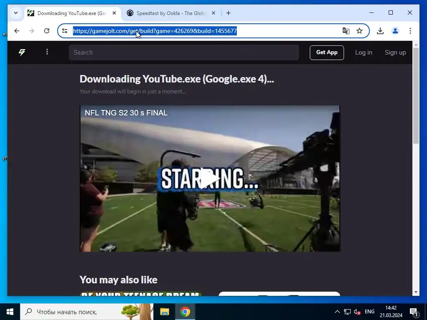Select the Downloading YouTube.exe tab
This screenshot has width=427, height=320.
[73, 13]
